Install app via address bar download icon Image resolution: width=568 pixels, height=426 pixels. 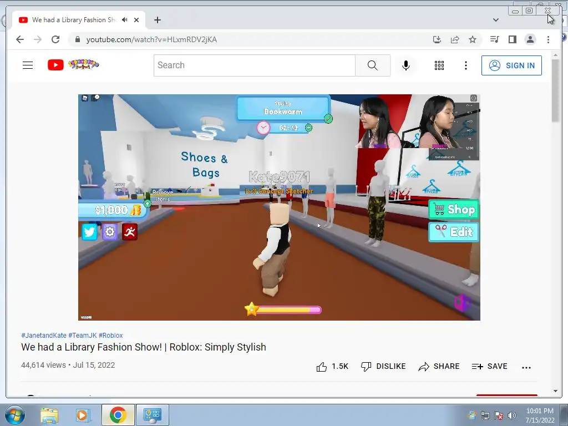coord(437,39)
